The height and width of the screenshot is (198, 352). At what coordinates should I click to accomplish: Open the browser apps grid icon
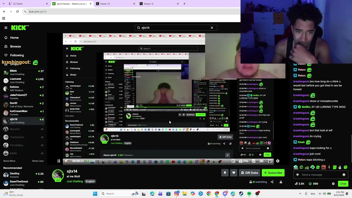[x=4, y=18]
